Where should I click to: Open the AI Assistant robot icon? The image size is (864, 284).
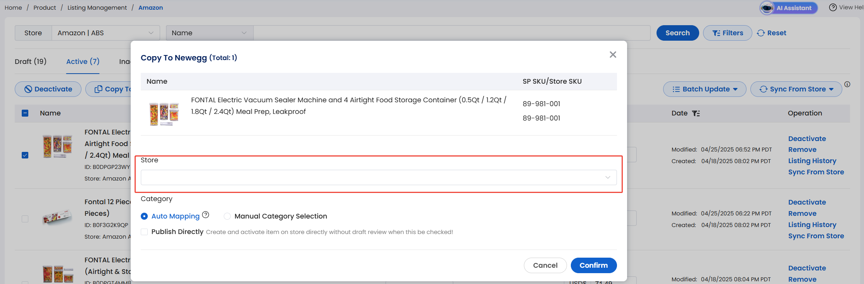pos(767,8)
